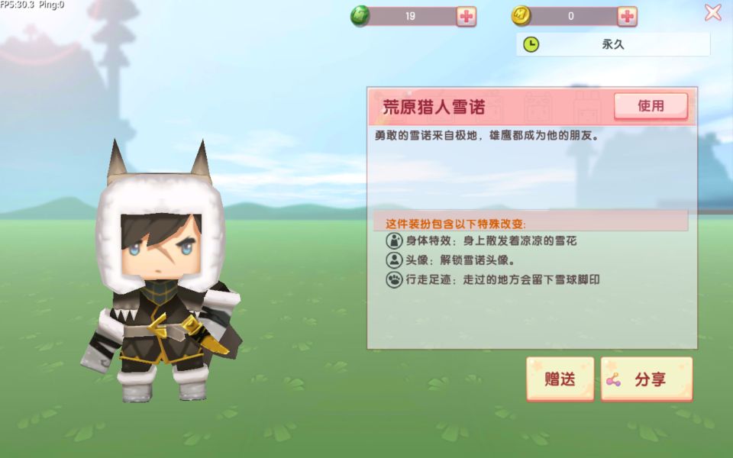Click the 荒原猎人雪诺 skin title
This screenshot has height=458, width=733.
tap(434, 107)
